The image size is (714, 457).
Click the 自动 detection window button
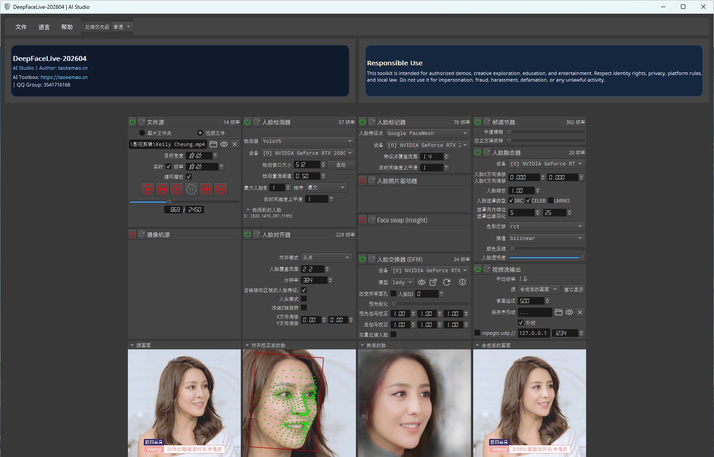(341, 165)
